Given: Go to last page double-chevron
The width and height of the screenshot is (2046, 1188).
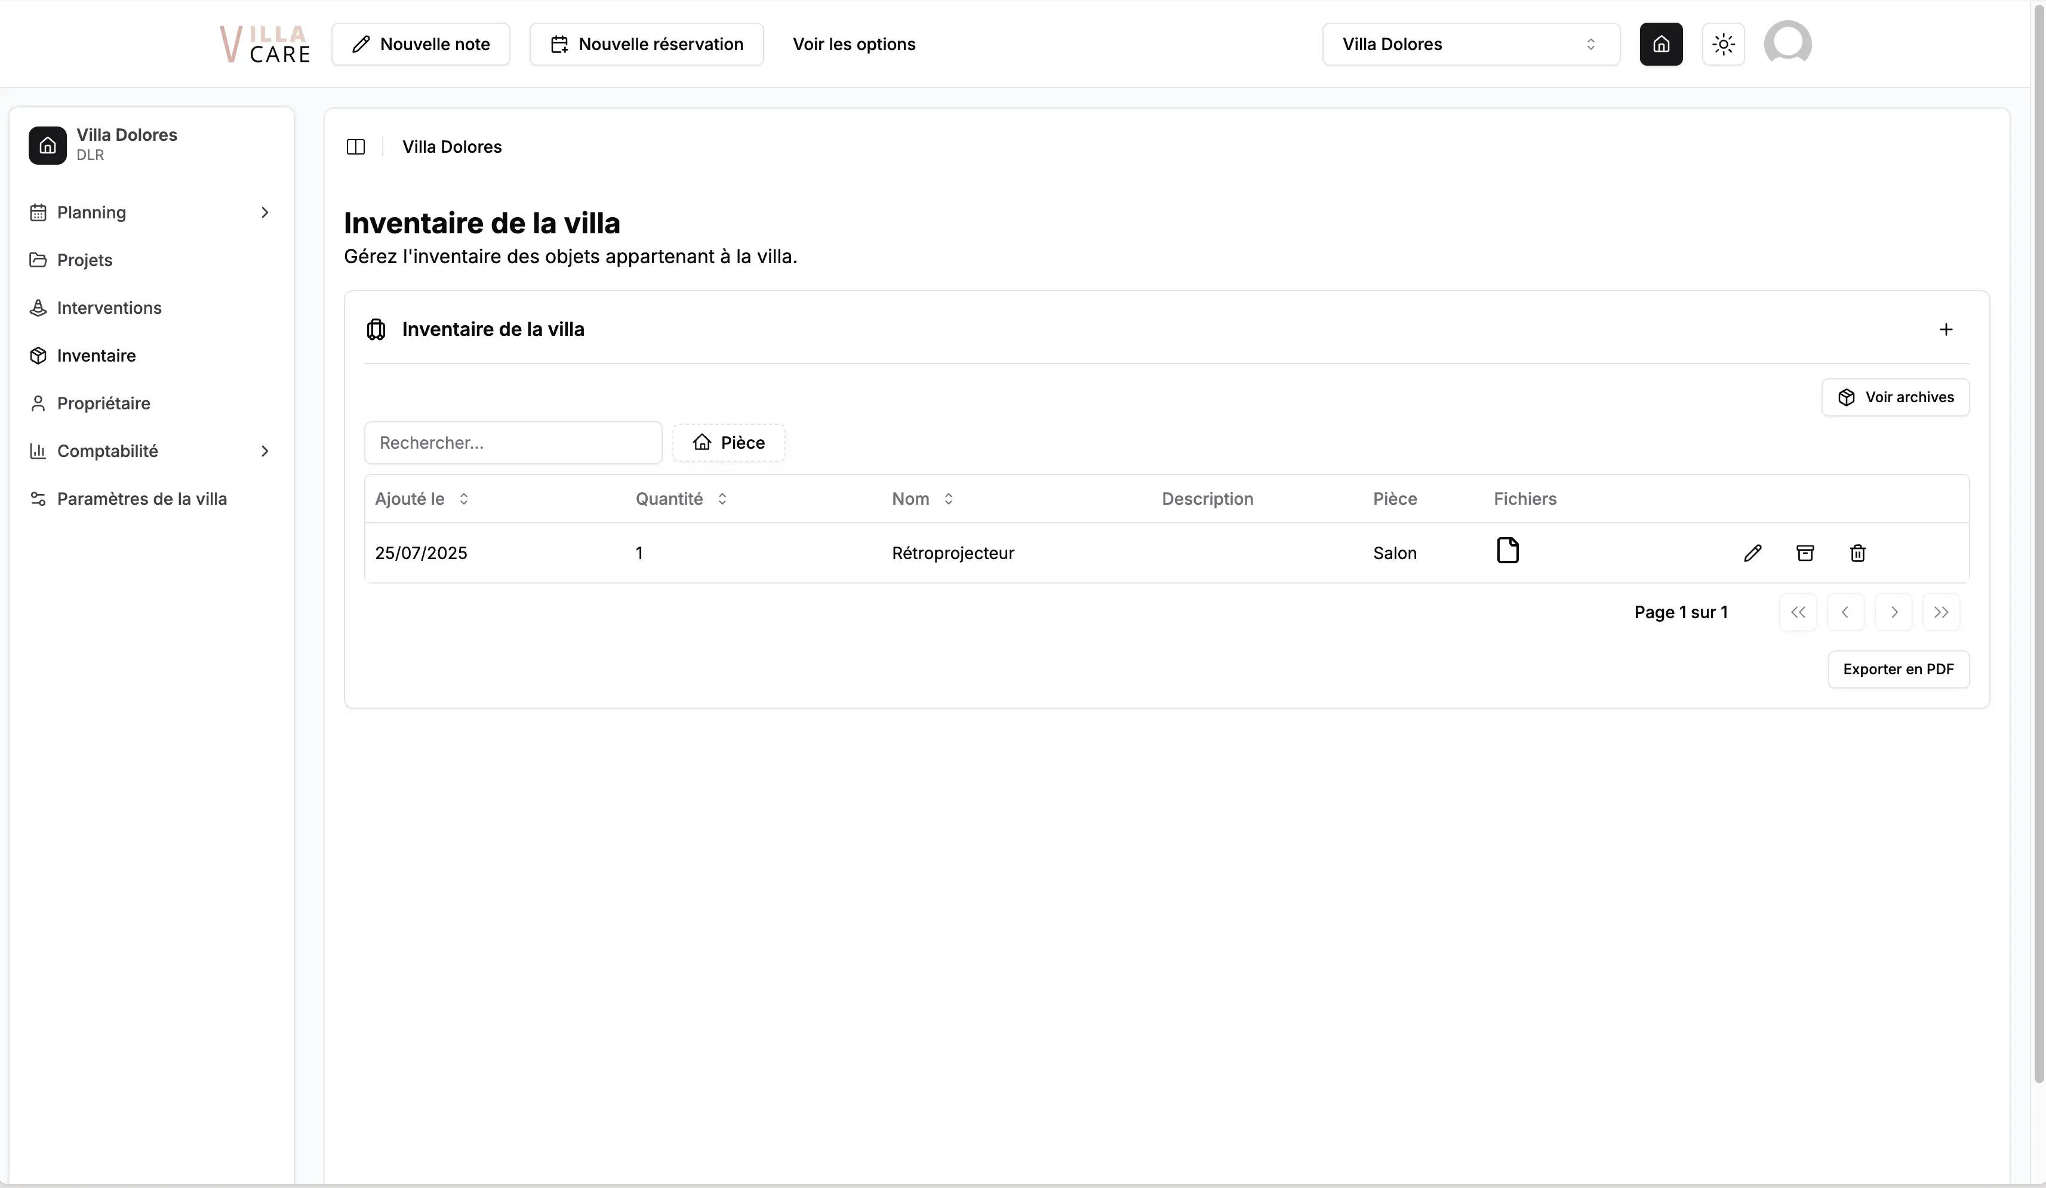Looking at the screenshot, I should 1942,612.
